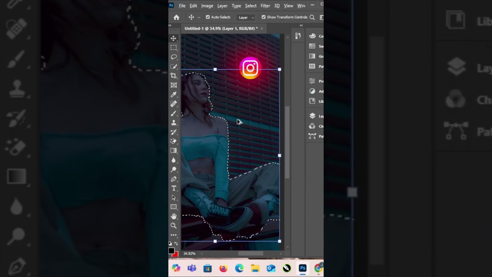Select the Frame tool
This screenshot has height=277, width=492.
(174, 85)
